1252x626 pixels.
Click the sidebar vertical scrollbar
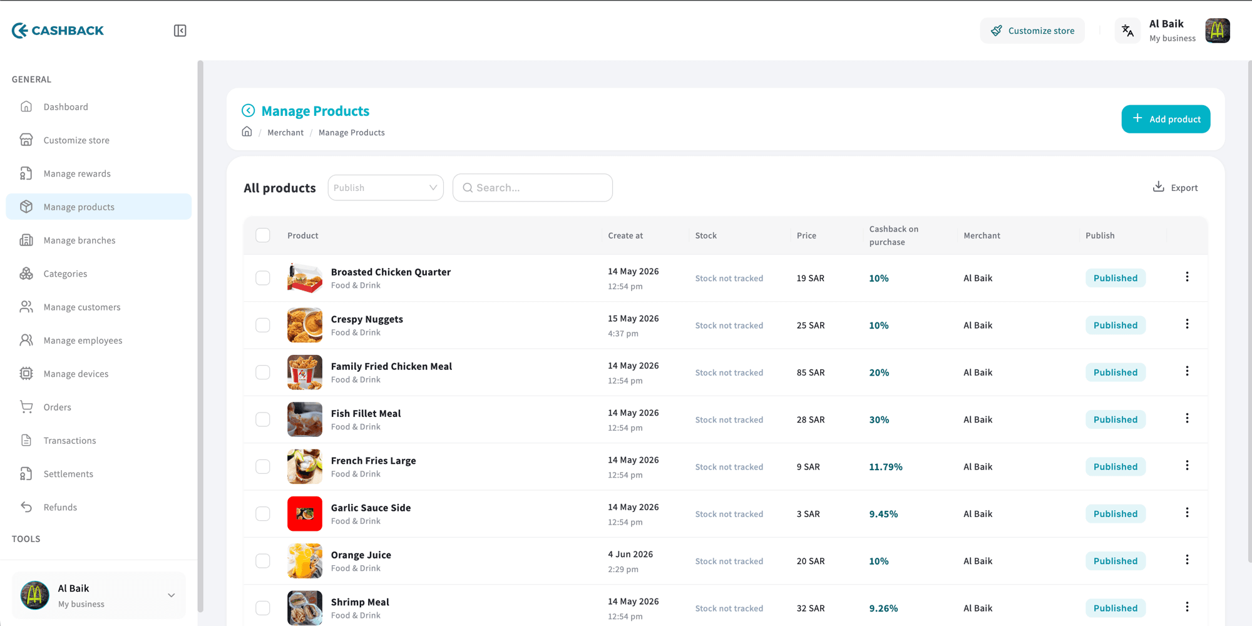coord(200,336)
